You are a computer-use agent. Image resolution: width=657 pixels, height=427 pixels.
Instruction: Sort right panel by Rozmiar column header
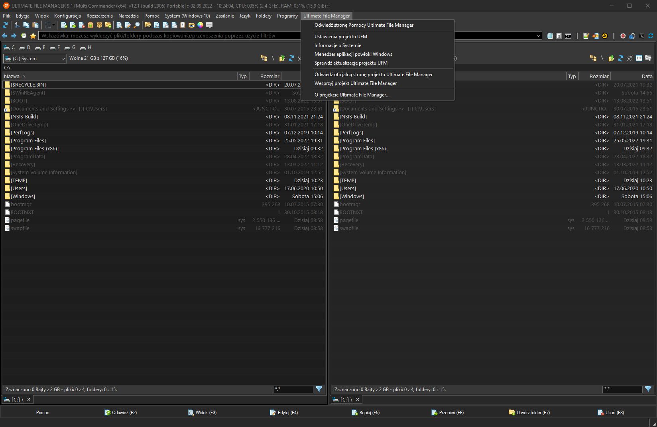point(594,76)
